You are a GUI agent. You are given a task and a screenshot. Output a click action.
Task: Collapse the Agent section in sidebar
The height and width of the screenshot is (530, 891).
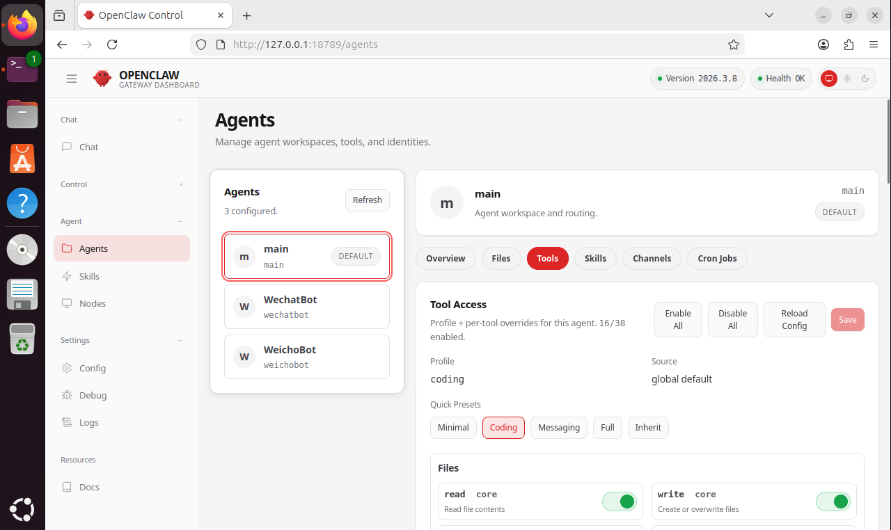pos(180,221)
